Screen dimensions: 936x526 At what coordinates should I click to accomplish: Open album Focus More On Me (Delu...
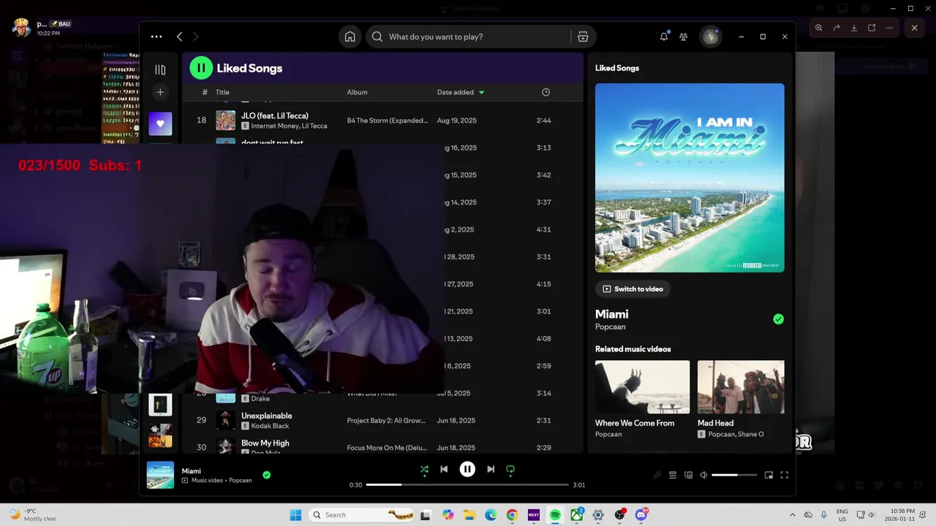pyautogui.click(x=387, y=448)
